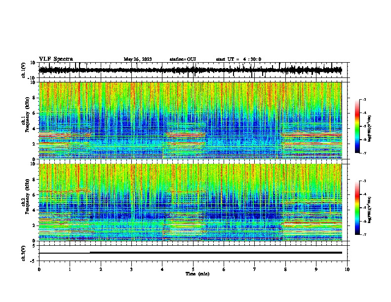The image size is (391, 302).
Task: Click the "VLF Spectra" title text
Action: coord(56,59)
